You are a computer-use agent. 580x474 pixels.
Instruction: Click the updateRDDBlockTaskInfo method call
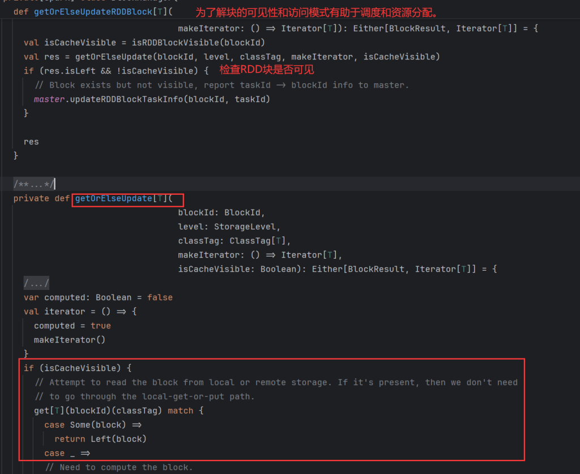(130, 99)
